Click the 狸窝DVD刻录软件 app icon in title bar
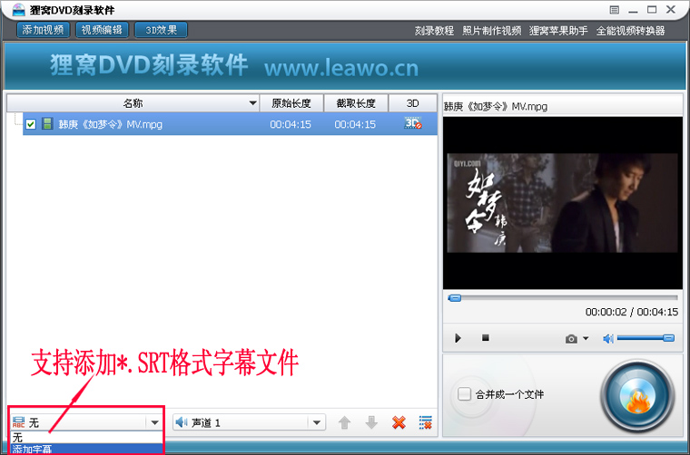Screen dimensions: 690x455 (x=18, y=9)
